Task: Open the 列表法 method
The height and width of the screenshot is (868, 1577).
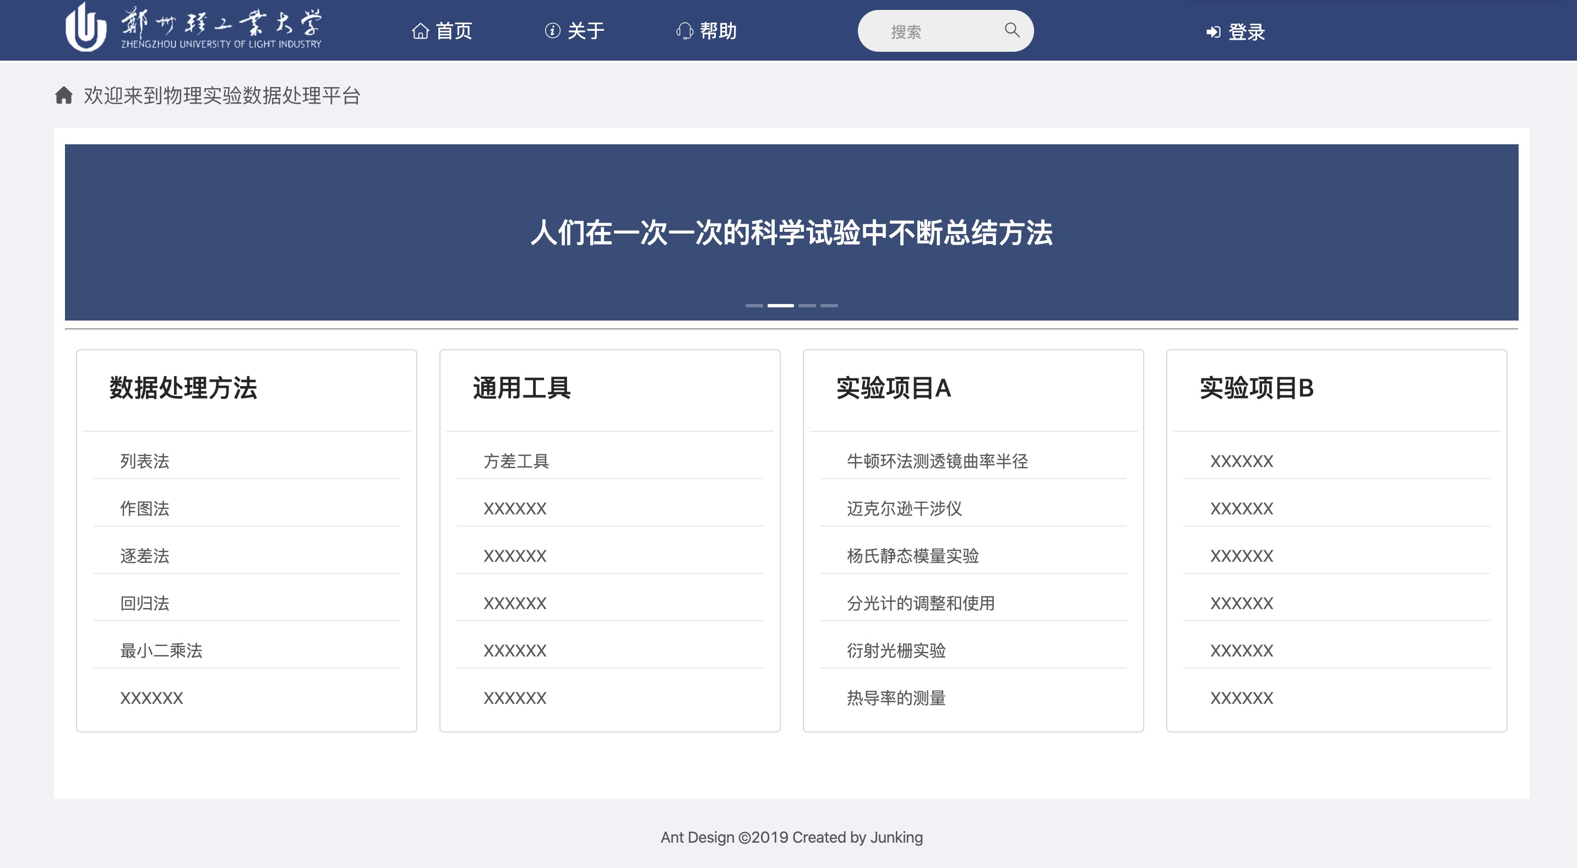Action: point(144,461)
